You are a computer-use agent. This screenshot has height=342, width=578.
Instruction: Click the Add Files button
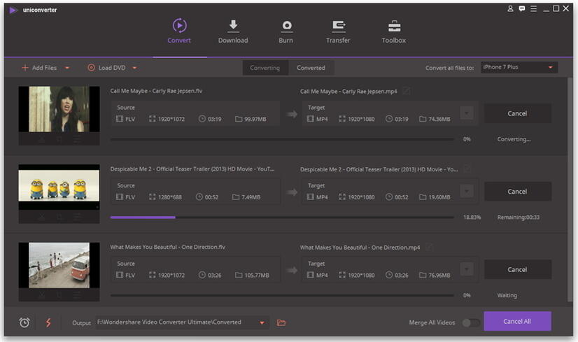point(39,68)
